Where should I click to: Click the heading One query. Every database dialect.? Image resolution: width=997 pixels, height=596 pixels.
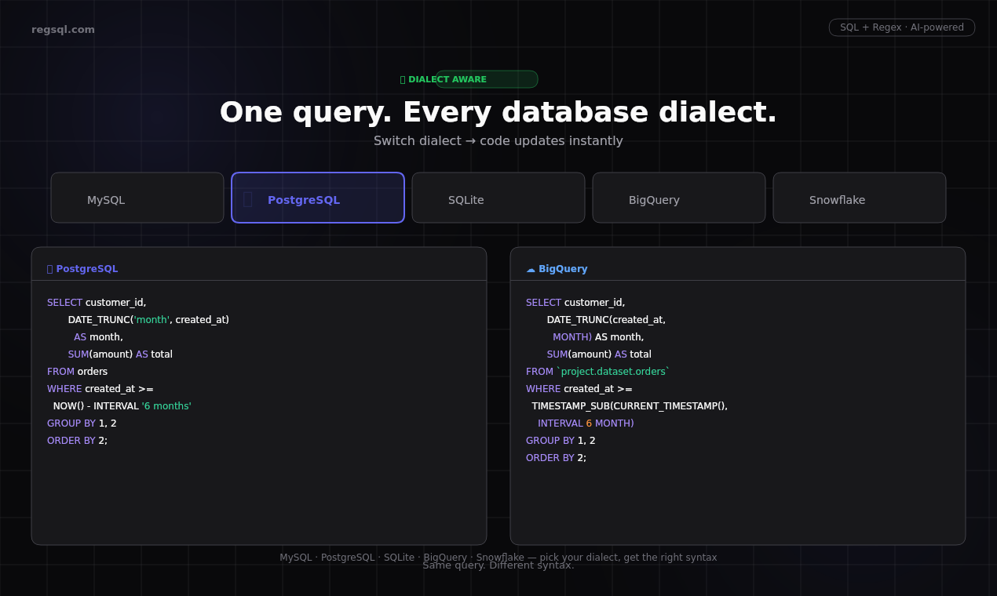point(498,112)
